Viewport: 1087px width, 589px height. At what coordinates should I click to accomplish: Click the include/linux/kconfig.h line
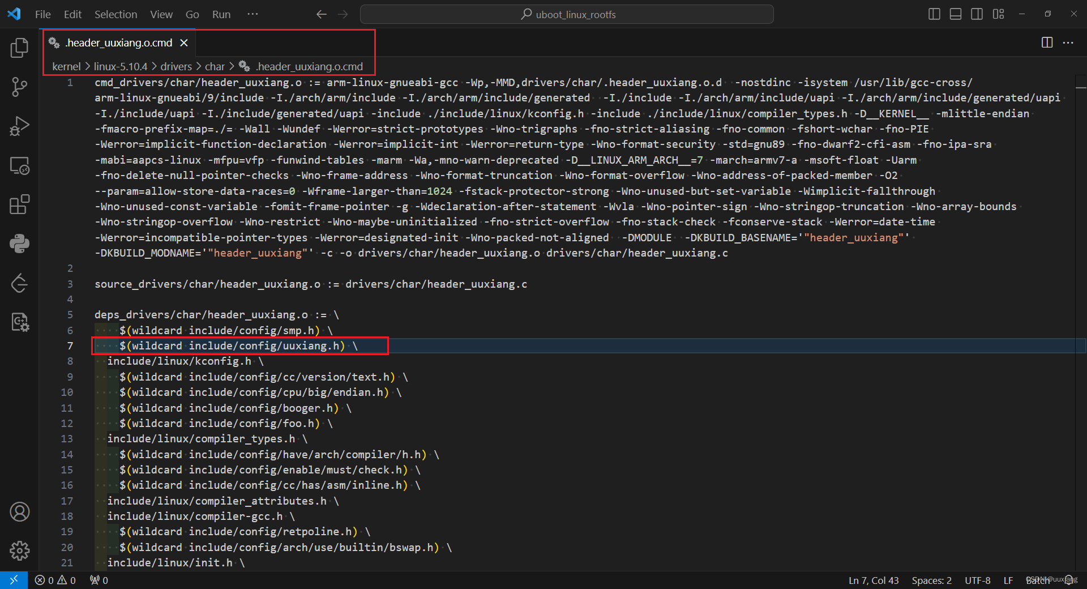click(x=186, y=361)
